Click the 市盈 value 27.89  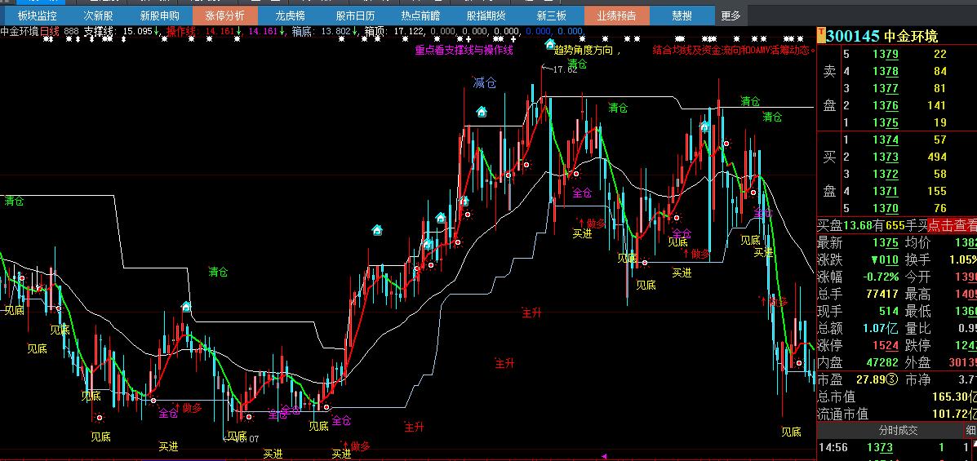pyautogui.click(x=871, y=379)
